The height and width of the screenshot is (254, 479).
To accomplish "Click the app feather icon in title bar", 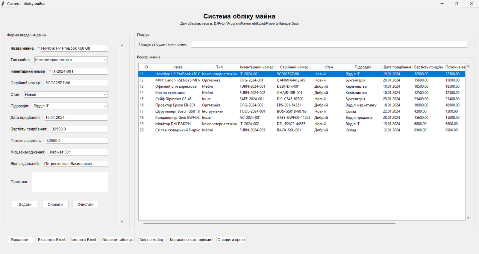I will [x=3, y=4].
